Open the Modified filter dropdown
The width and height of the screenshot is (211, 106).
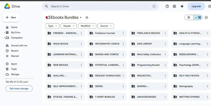click(87, 26)
